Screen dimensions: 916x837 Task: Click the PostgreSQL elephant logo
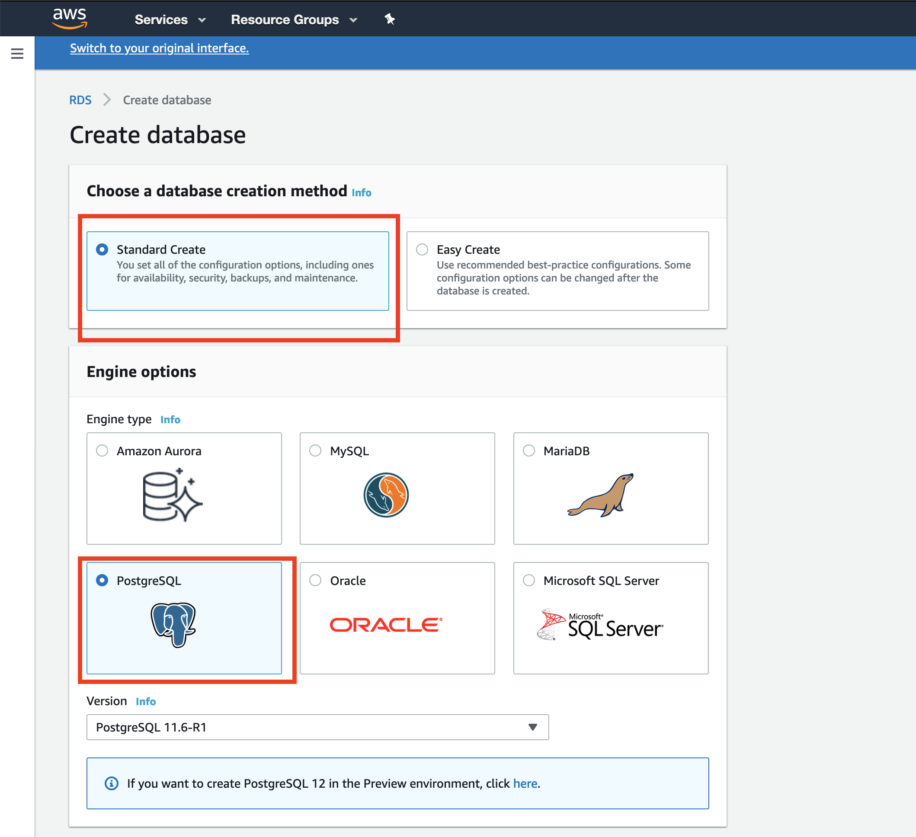point(173,625)
